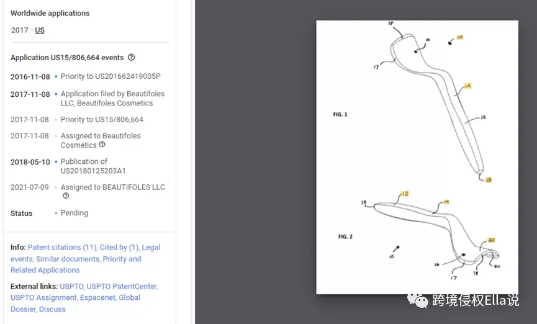Open Patent citations (11) link

(x=62, y=247)
